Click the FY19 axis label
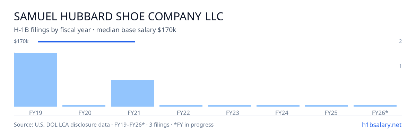The image size is (416, 138). 35,113
